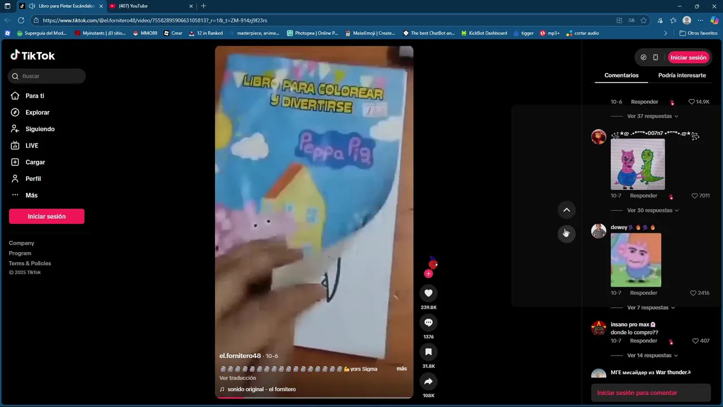Open dewey's Peppa Pig meme comment image
The width and height of the screenshot is (723, 407).
tap(635, 260)
